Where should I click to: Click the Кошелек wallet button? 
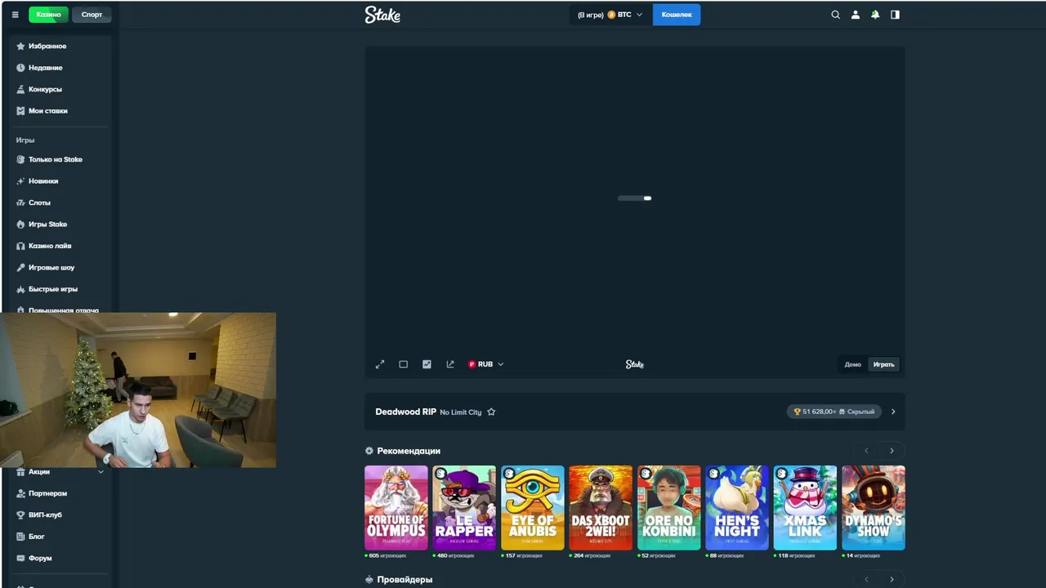(677, 15)
